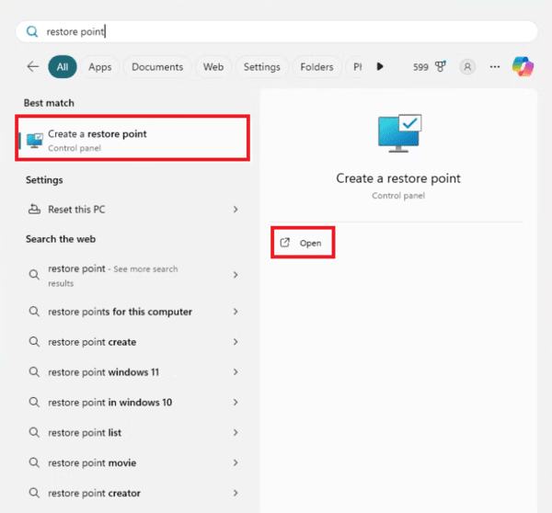
Task: Switch to the Documents filter tab
Action: pyautogui.click(x=157, y=66)
